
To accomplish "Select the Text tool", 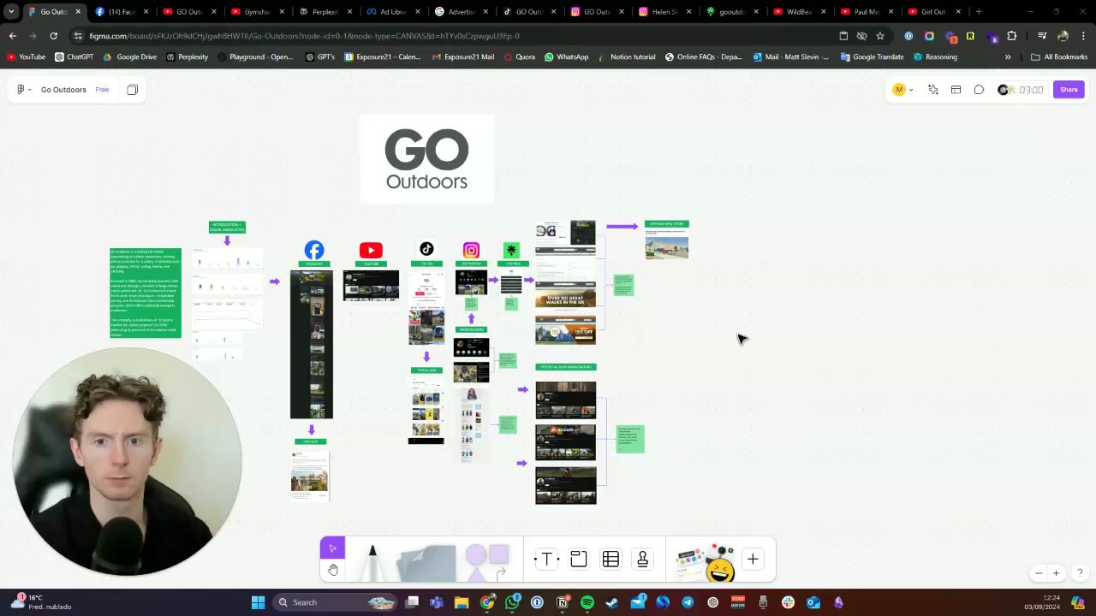I will (x=546, y=560).
